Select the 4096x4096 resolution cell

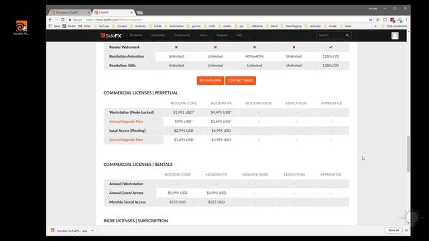[x=255, y=56]
